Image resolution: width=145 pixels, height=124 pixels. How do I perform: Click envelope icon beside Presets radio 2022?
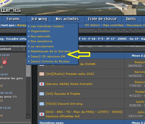tap(42, 74)
